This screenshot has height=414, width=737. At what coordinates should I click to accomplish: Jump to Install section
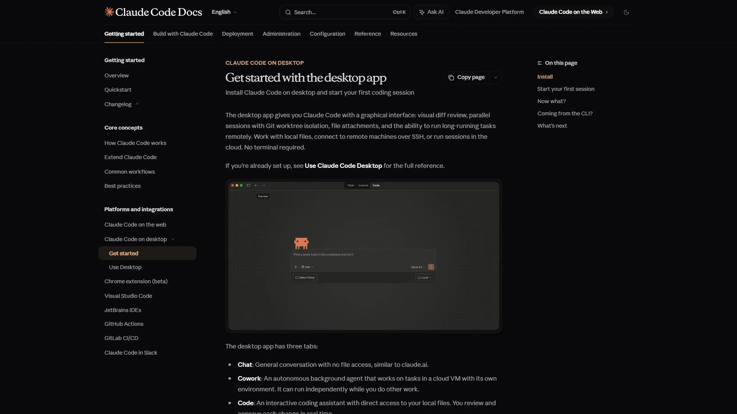pyautogui.click(x=545, y=77)
